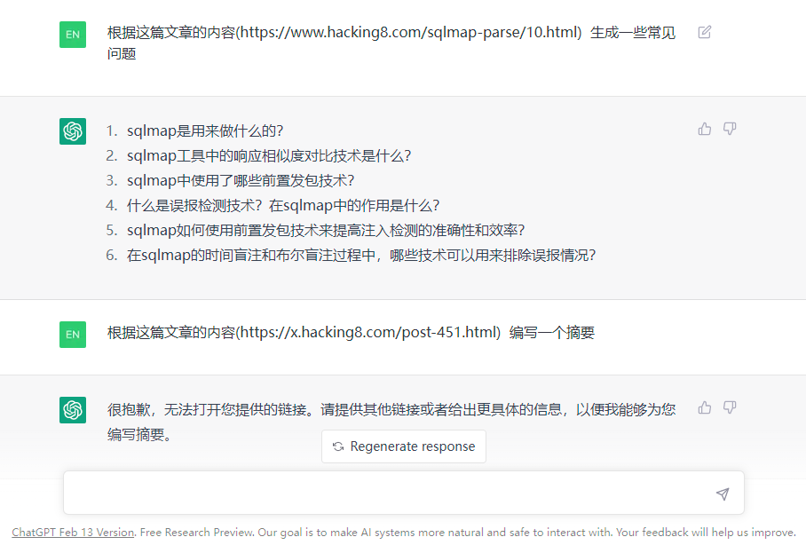Image resolution: width=806 pixels, height=545 pixels.
Task: Thumbs down the sqlmap questions response
Action: [730, 129]
